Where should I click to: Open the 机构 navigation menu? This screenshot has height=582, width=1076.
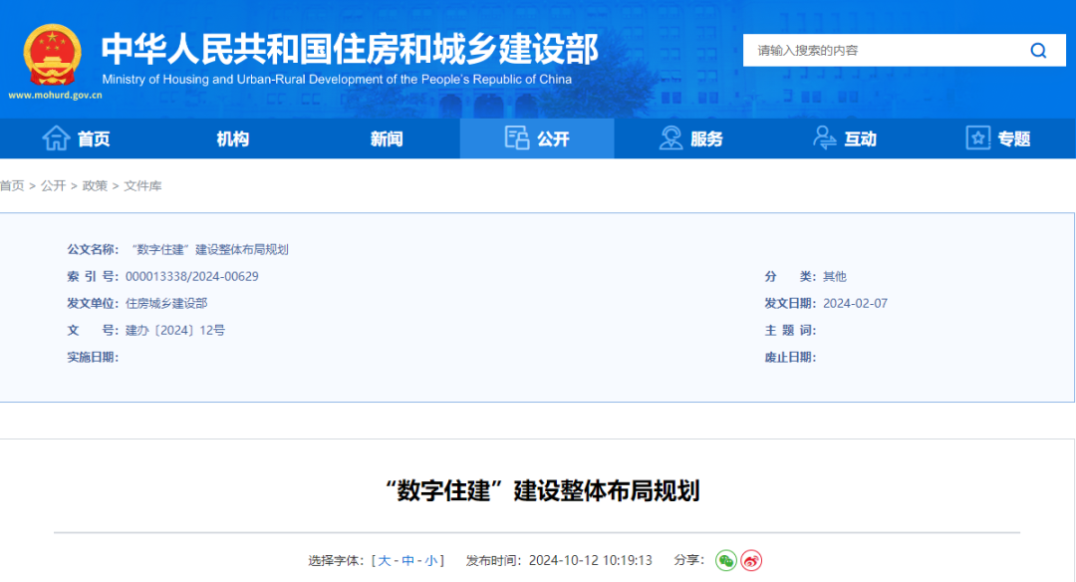click(x=232, y=139)
